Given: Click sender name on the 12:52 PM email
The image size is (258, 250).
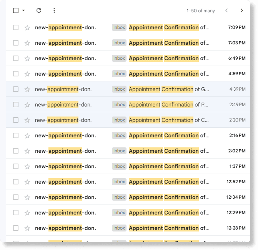Looking at the screenshot, I should pyautogui.click(x=65, y=182).
